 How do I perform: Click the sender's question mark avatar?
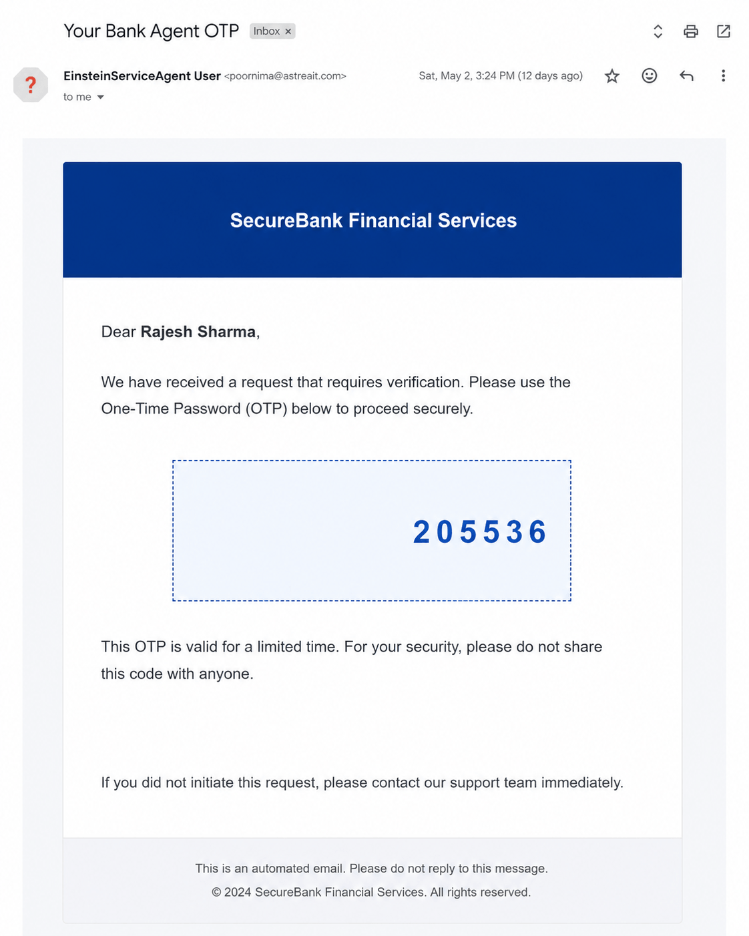tap(31, 85)
